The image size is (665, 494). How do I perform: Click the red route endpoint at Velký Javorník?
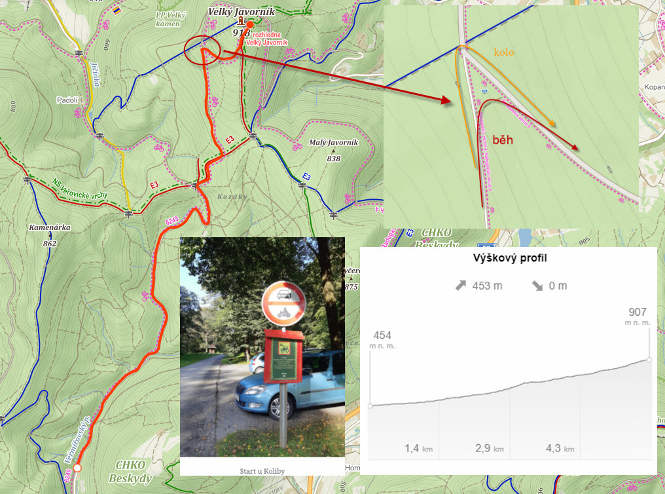(250, 25)
